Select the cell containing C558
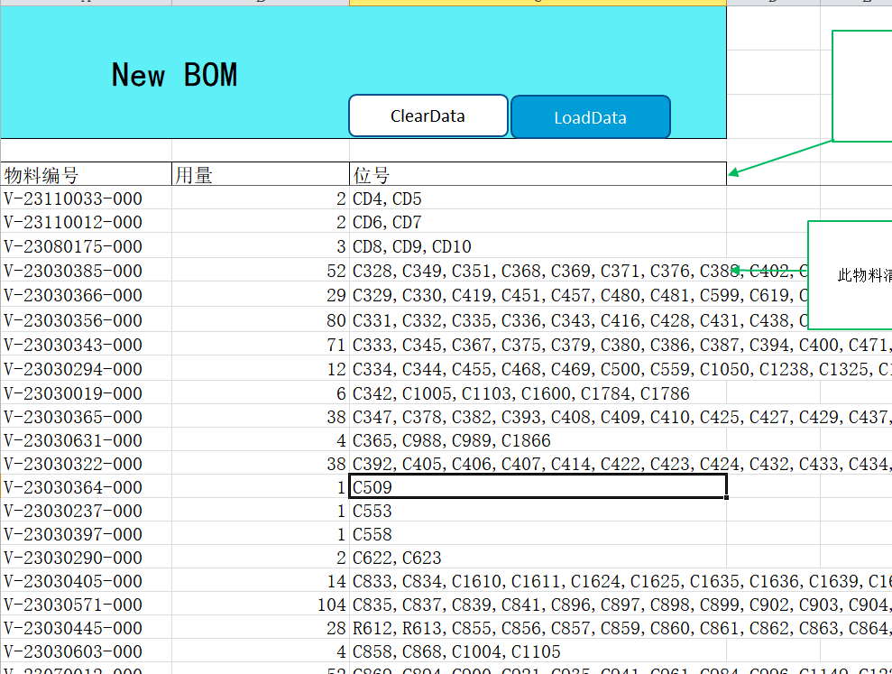892x674 pixels. coord(538,534)
